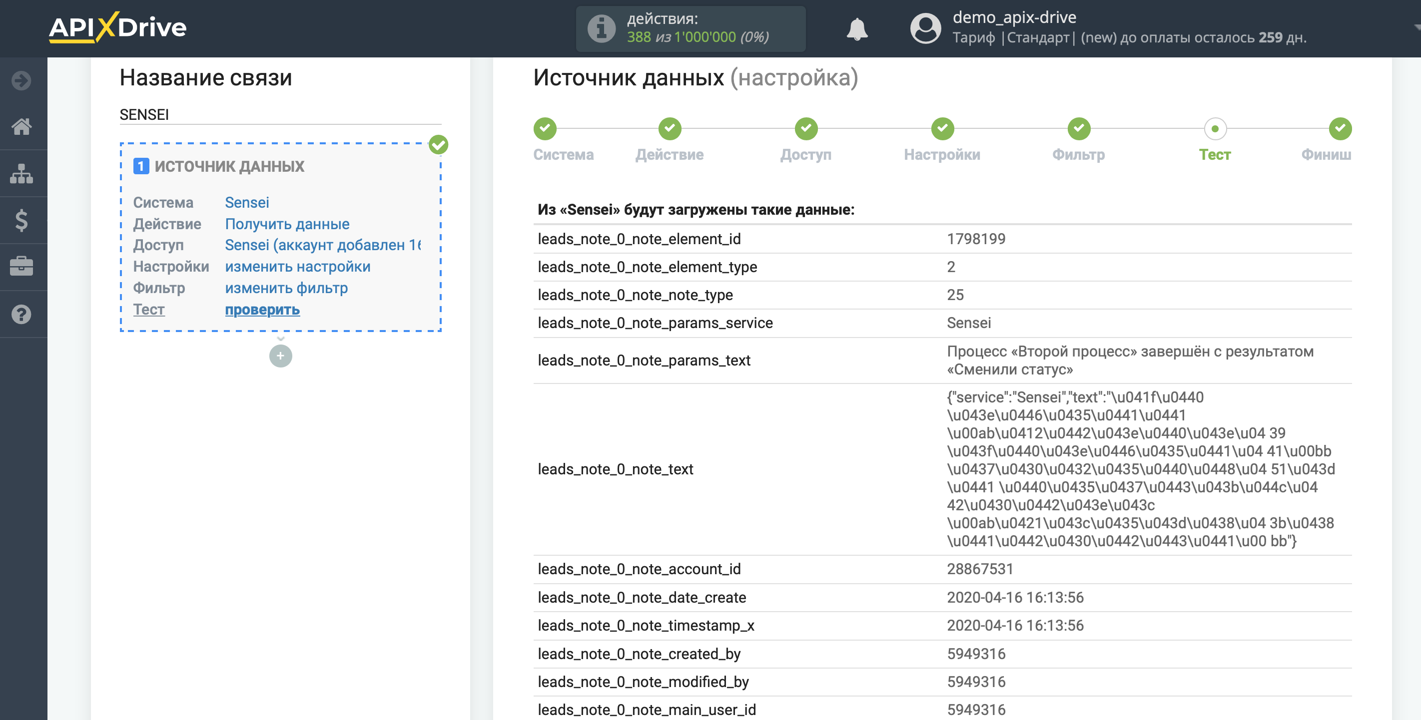1421x720 pixels.
Task: Click the Фильтр step circle
Action: tap(1078, 128)
